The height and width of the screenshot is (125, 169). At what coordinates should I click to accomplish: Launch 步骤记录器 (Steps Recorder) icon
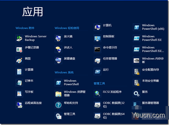tap(19, 49)
